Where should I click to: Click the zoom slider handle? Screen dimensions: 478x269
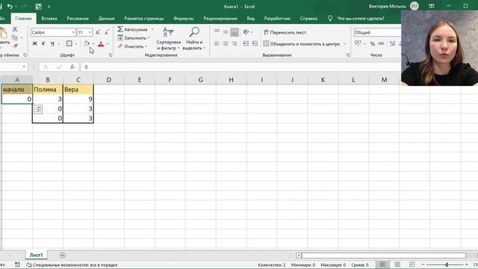447,265
